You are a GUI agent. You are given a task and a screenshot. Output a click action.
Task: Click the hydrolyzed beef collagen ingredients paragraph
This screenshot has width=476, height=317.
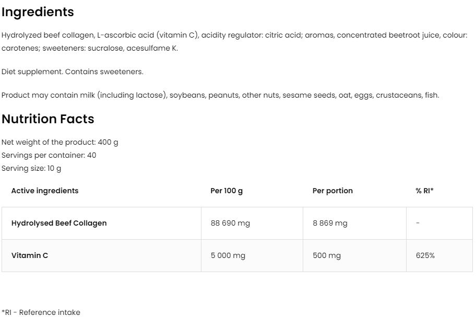click(234, 42)
